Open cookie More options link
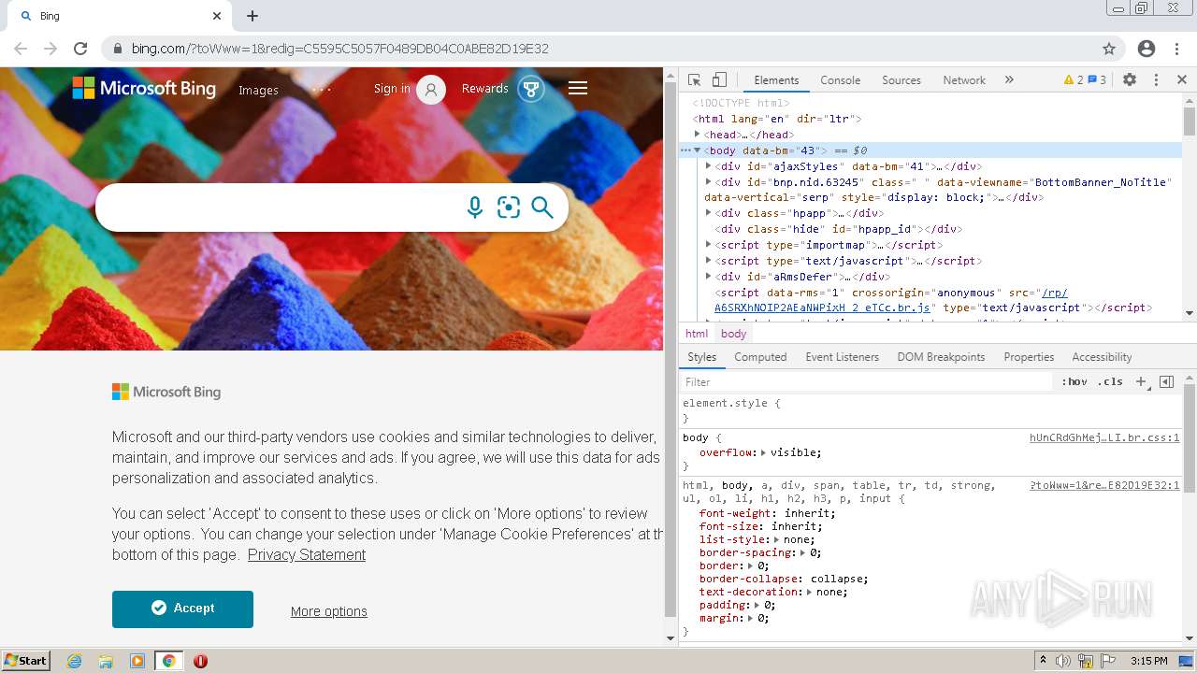The image size is (1197, 673). 329,611
